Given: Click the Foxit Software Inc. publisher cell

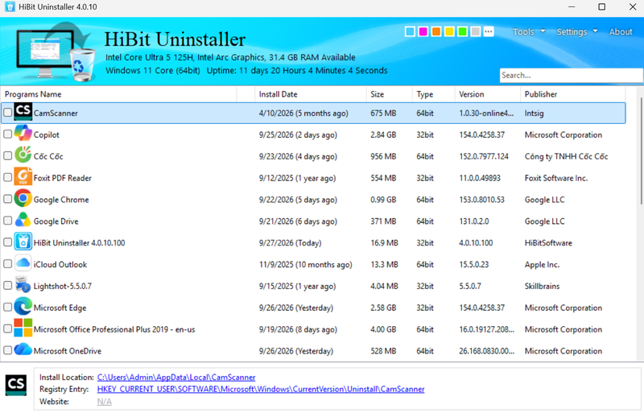Looking at the screenshot, I should click(555, 178).
